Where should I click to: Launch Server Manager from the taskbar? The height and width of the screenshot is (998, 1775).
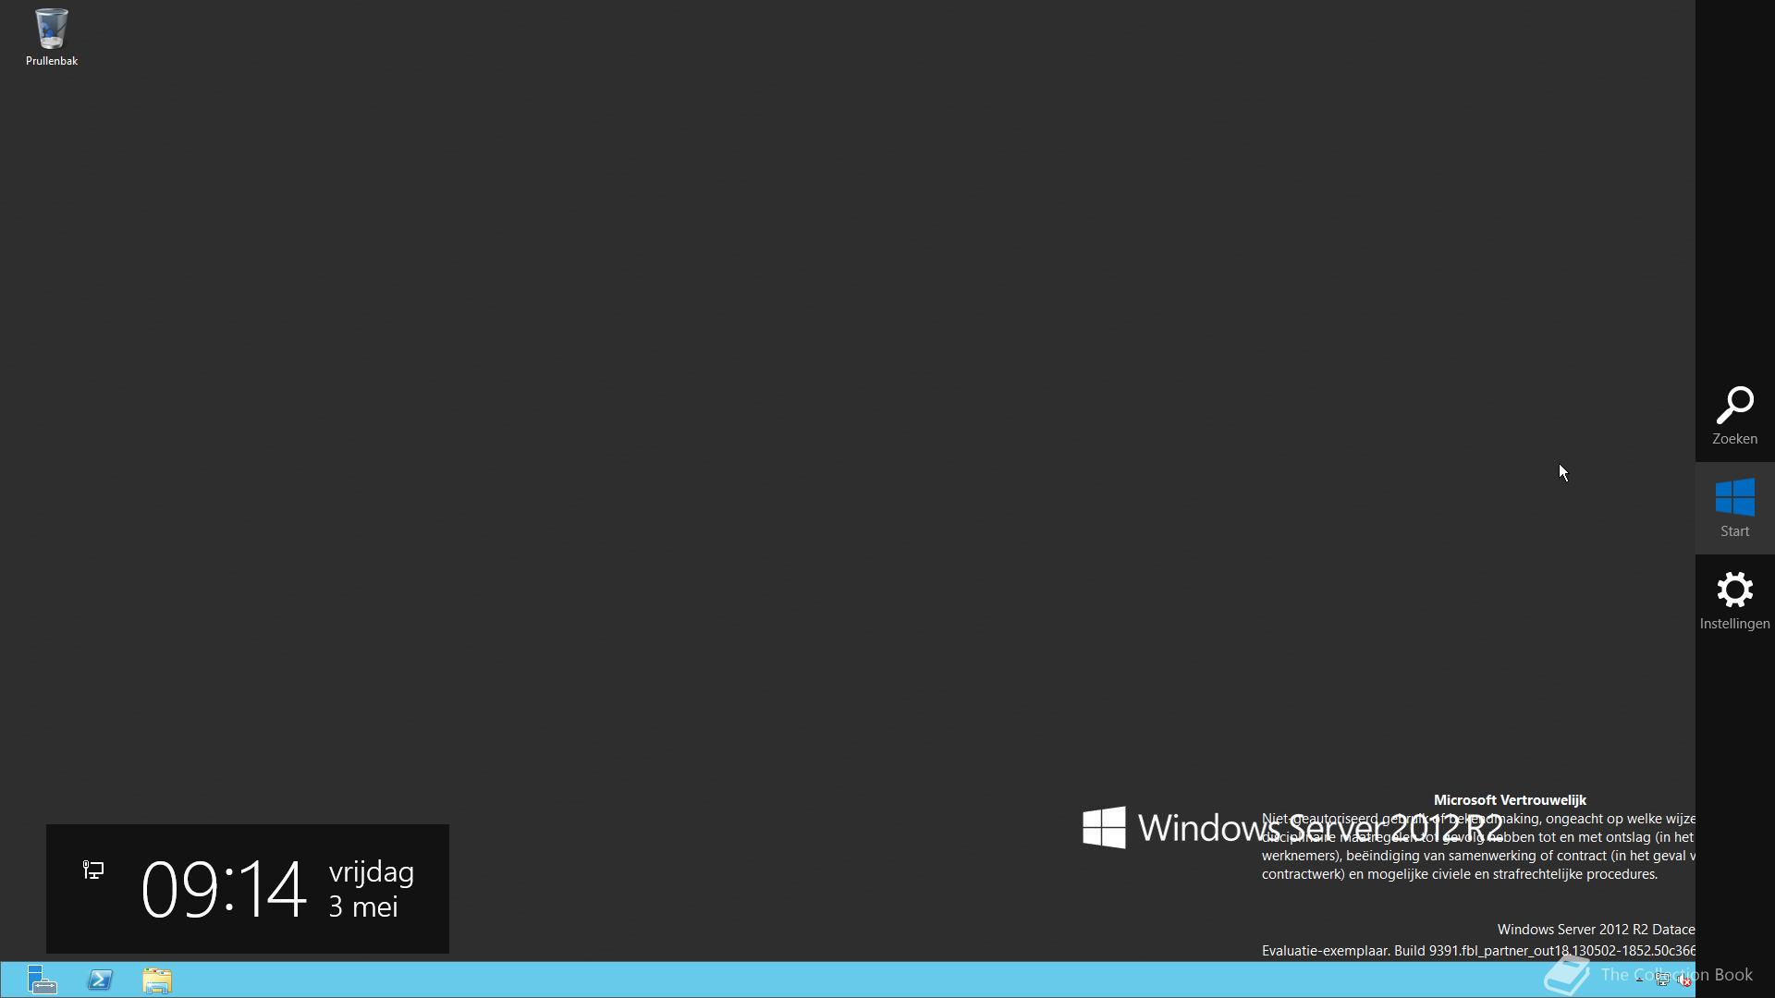pyautogui.click(x=42, y=980)
